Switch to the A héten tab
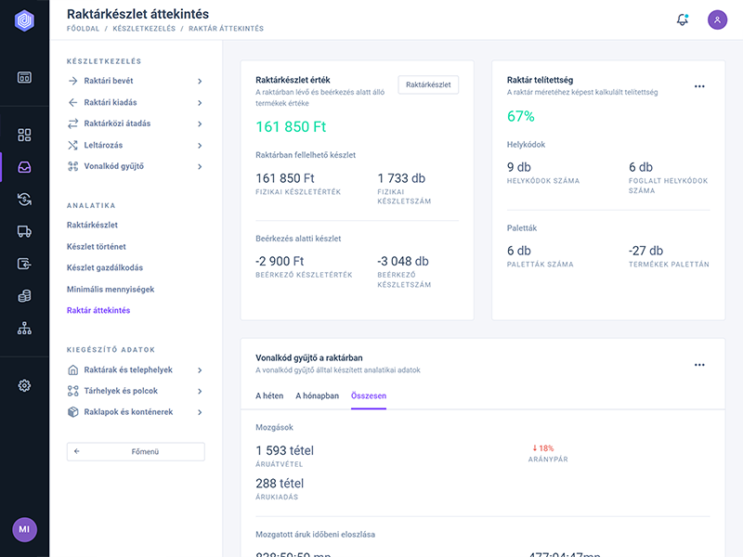The width and height of the screenshot is (743, 557). 269,395
